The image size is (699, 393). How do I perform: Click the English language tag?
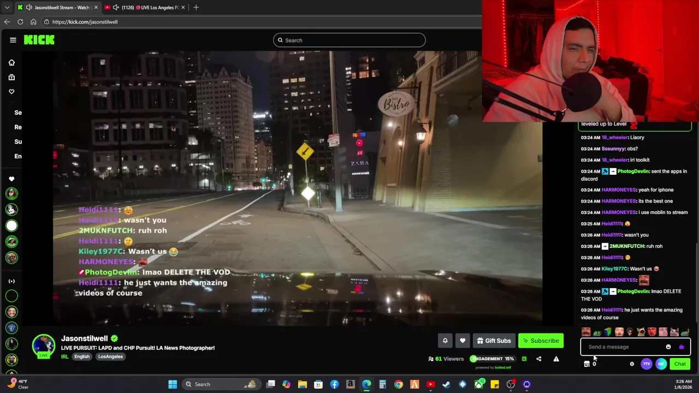82,356
